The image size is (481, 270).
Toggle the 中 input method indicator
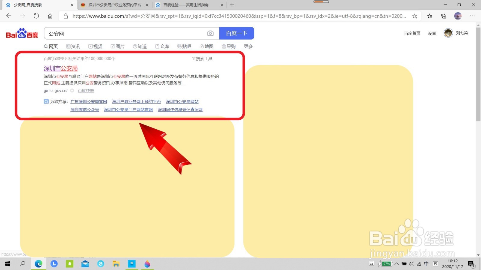click(x=426, y=264)
